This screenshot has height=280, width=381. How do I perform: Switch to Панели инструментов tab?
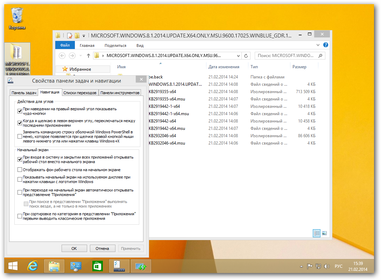coord(120,93)
